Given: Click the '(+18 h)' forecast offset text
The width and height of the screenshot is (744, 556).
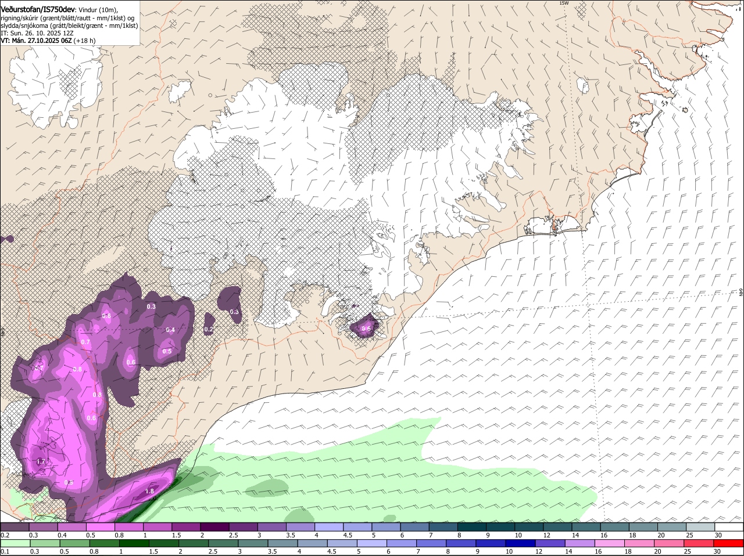Looking at the screenshot, I should point(85,41).
